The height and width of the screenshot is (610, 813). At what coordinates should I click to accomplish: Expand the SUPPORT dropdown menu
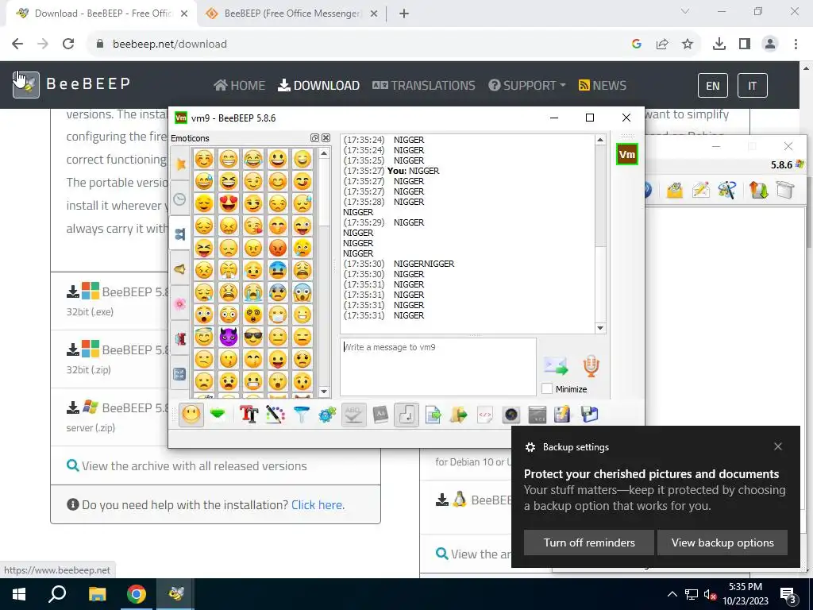[x=527, y=86]
